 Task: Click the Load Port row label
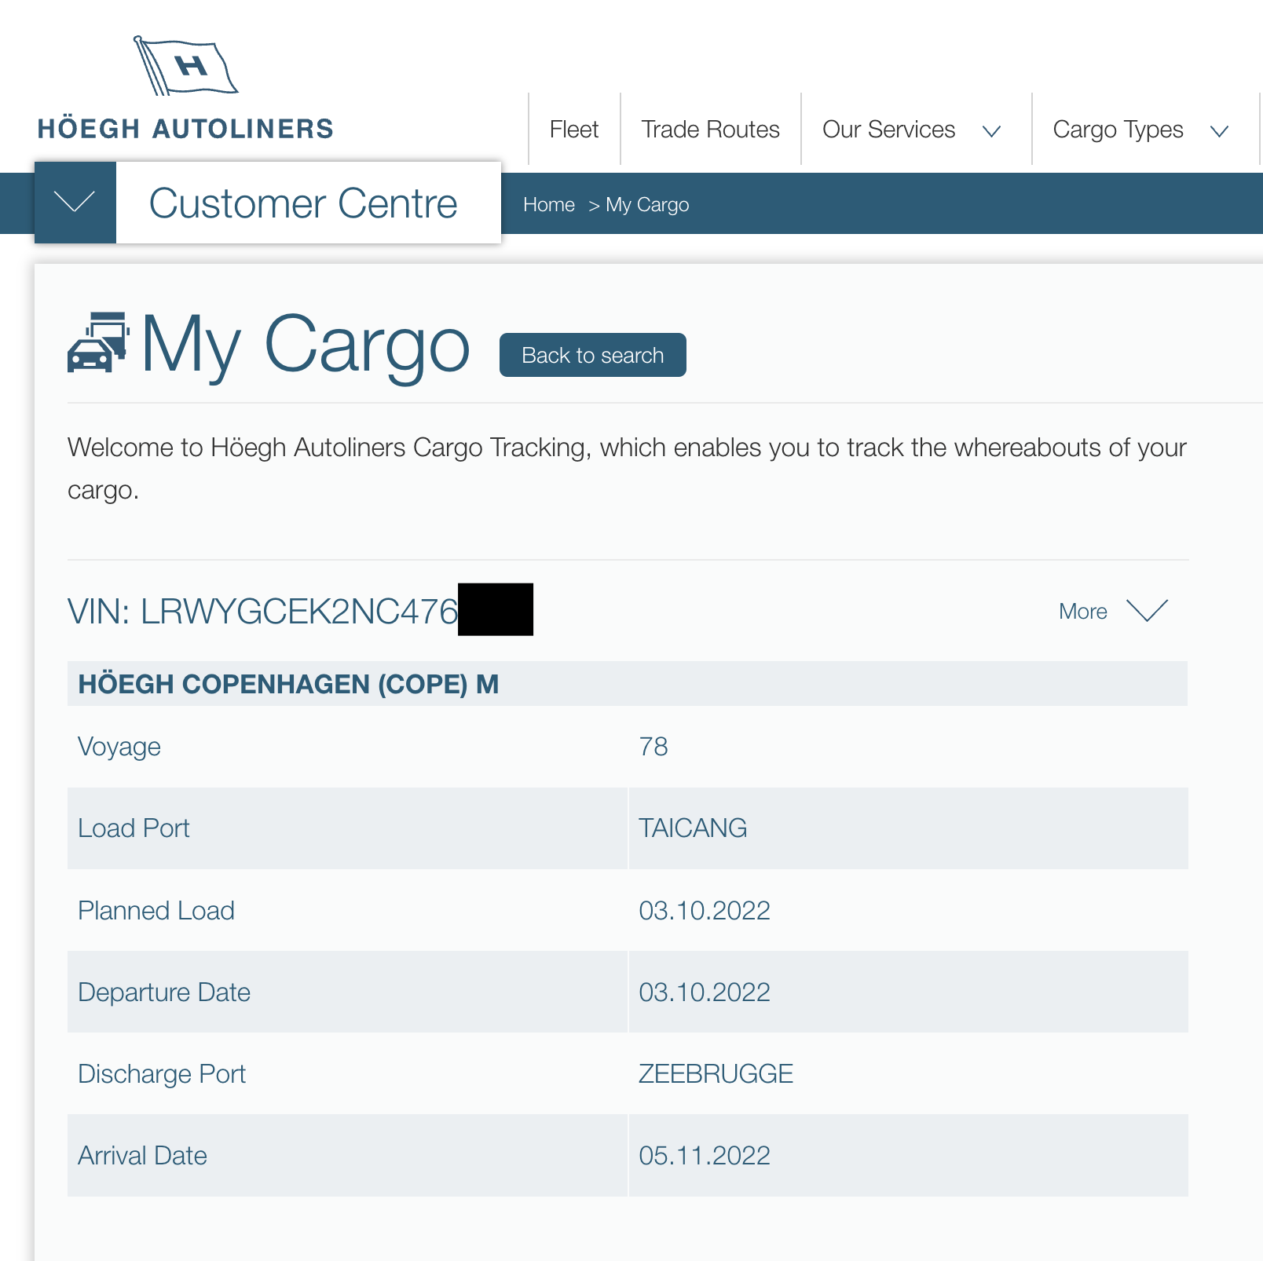click(x=134, y=828)
